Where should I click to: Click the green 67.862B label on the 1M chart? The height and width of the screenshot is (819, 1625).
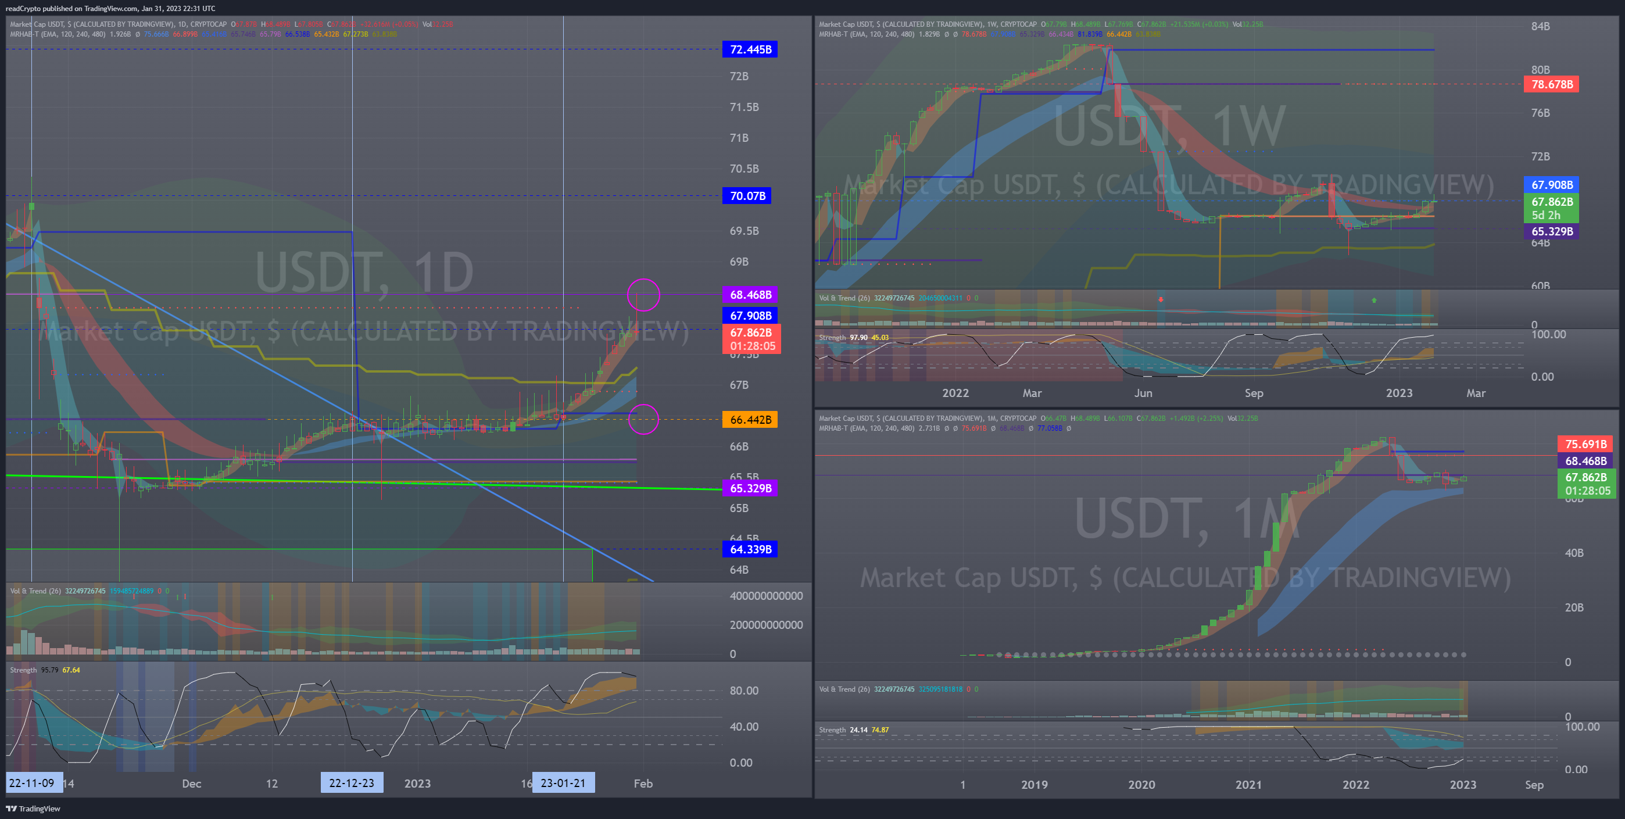point(1586,484)
